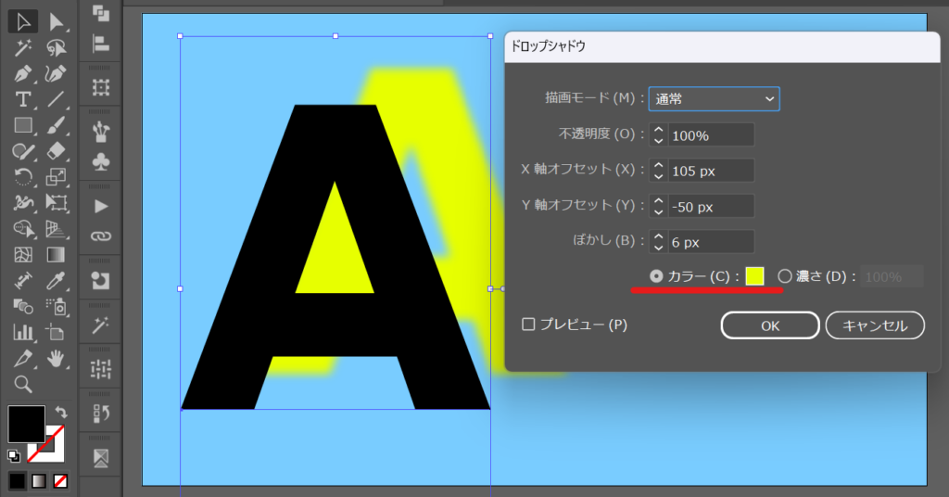The image size is (949, 497).
Task: Open the Actions panel (play icon)
Action: [100, 207]
